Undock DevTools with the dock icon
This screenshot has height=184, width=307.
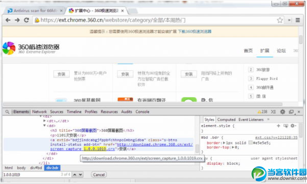pyautogui.click(x=292, y=112)
